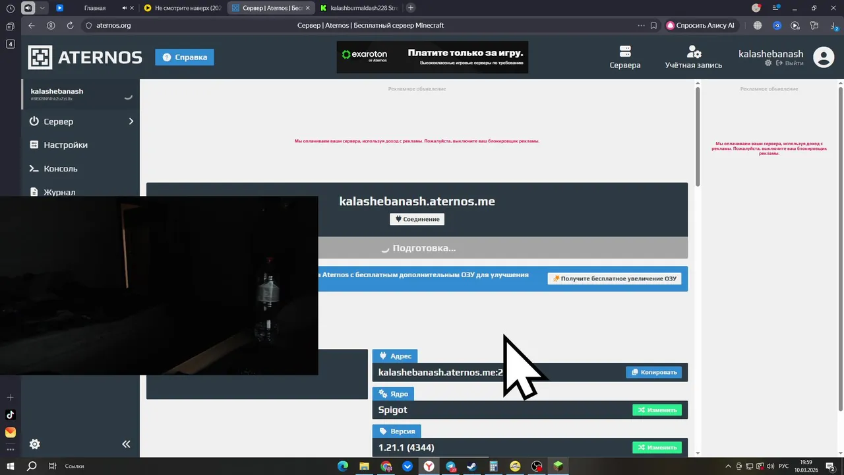
Task: Click the Aternos logo
Action: [85, 57]
